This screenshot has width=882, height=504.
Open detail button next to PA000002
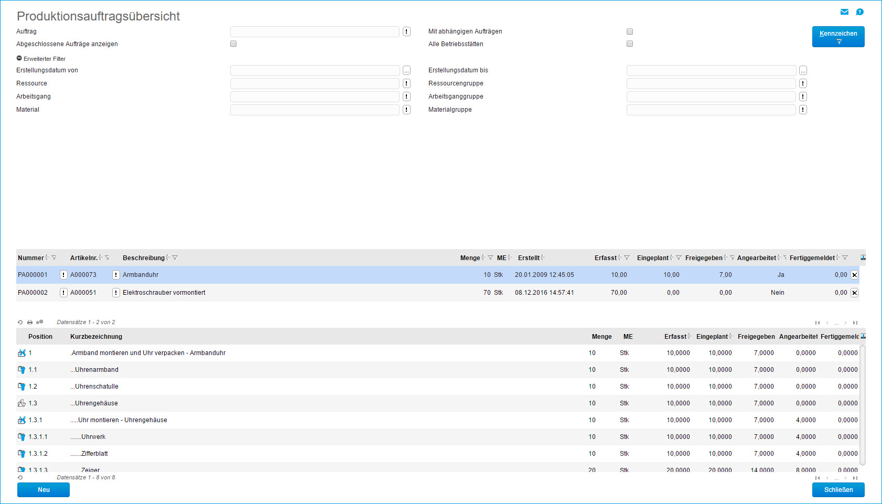[63, 293]
